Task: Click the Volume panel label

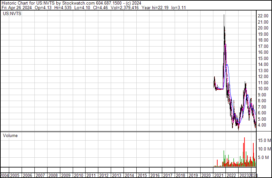Action: point(10,135)
